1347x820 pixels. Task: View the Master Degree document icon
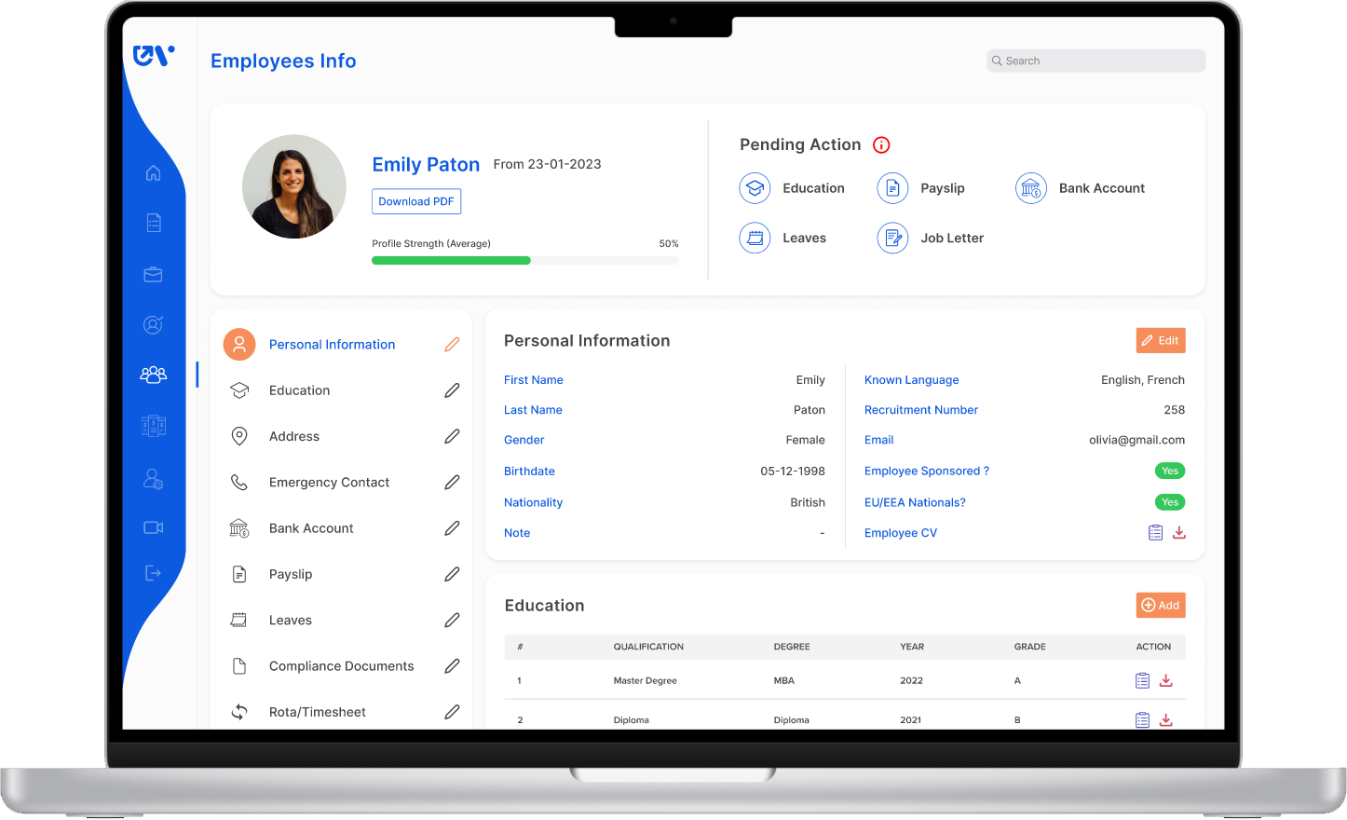pyautogui.click(x=1142, y=681)
